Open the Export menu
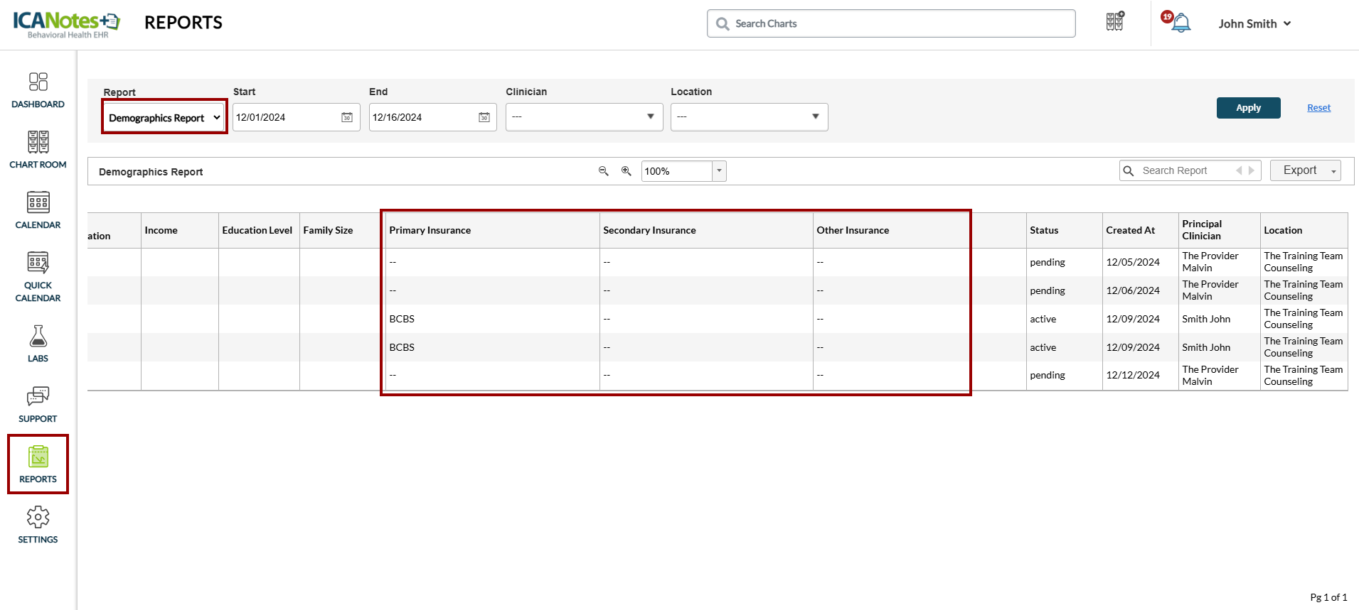The height and width of the screenshot is (610, 1359). coord(1305,170)
